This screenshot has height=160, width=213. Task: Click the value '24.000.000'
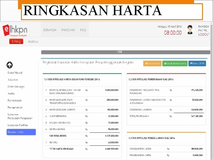click(113, 129)
